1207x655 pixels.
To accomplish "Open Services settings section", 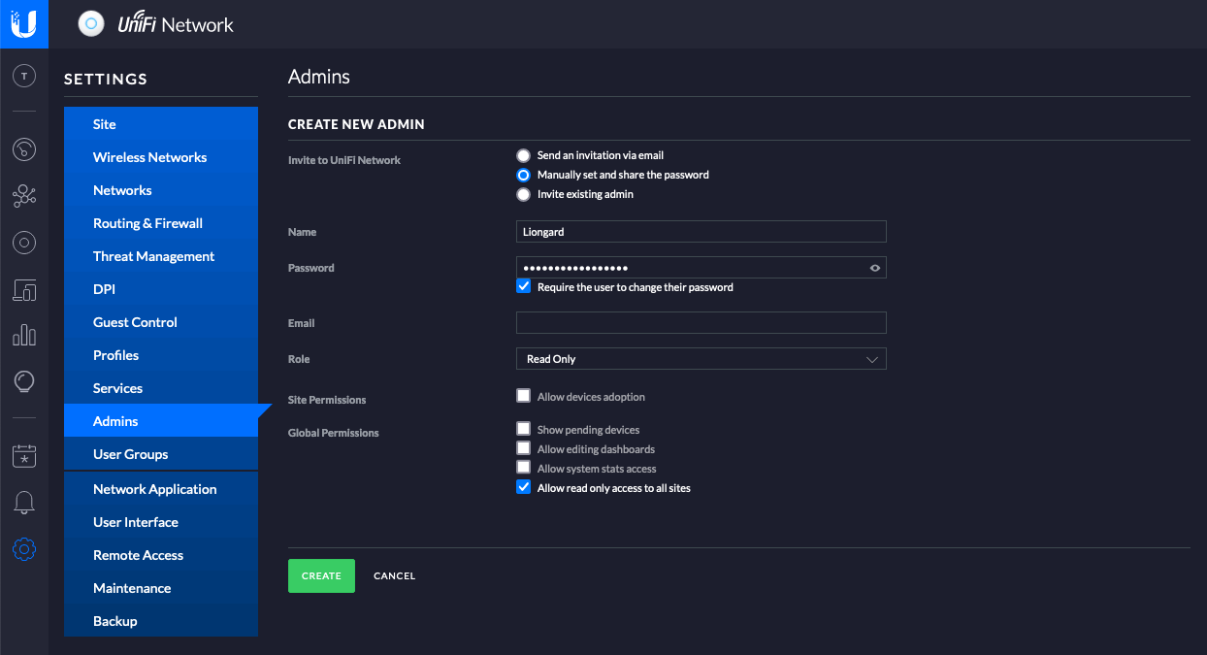I will [161, 388].
